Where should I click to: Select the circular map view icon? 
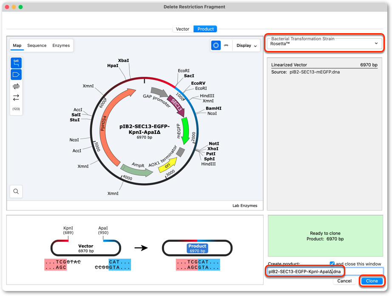216,45
